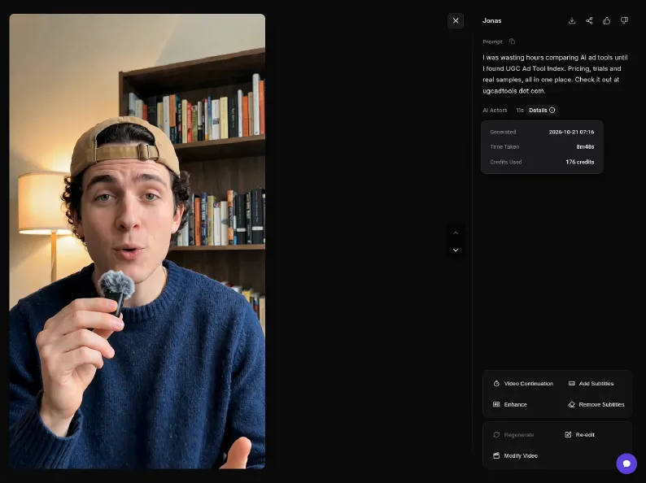Close the video detail panel

coord(456,20)
